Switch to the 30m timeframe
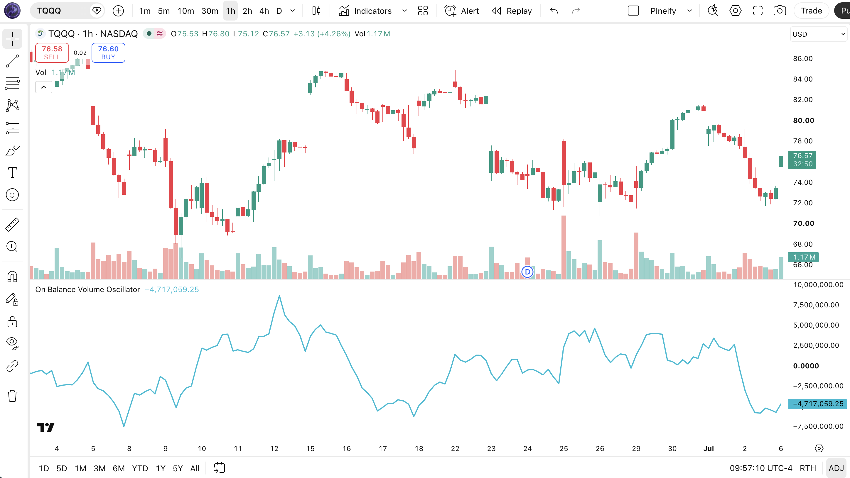The width and height of the screenshot is (850, 478). point(210,11)
